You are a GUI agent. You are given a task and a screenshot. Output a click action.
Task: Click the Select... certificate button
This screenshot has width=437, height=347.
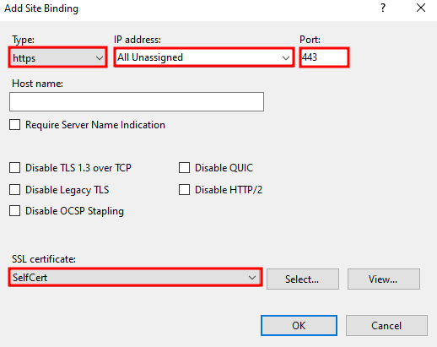click(303, 279)
